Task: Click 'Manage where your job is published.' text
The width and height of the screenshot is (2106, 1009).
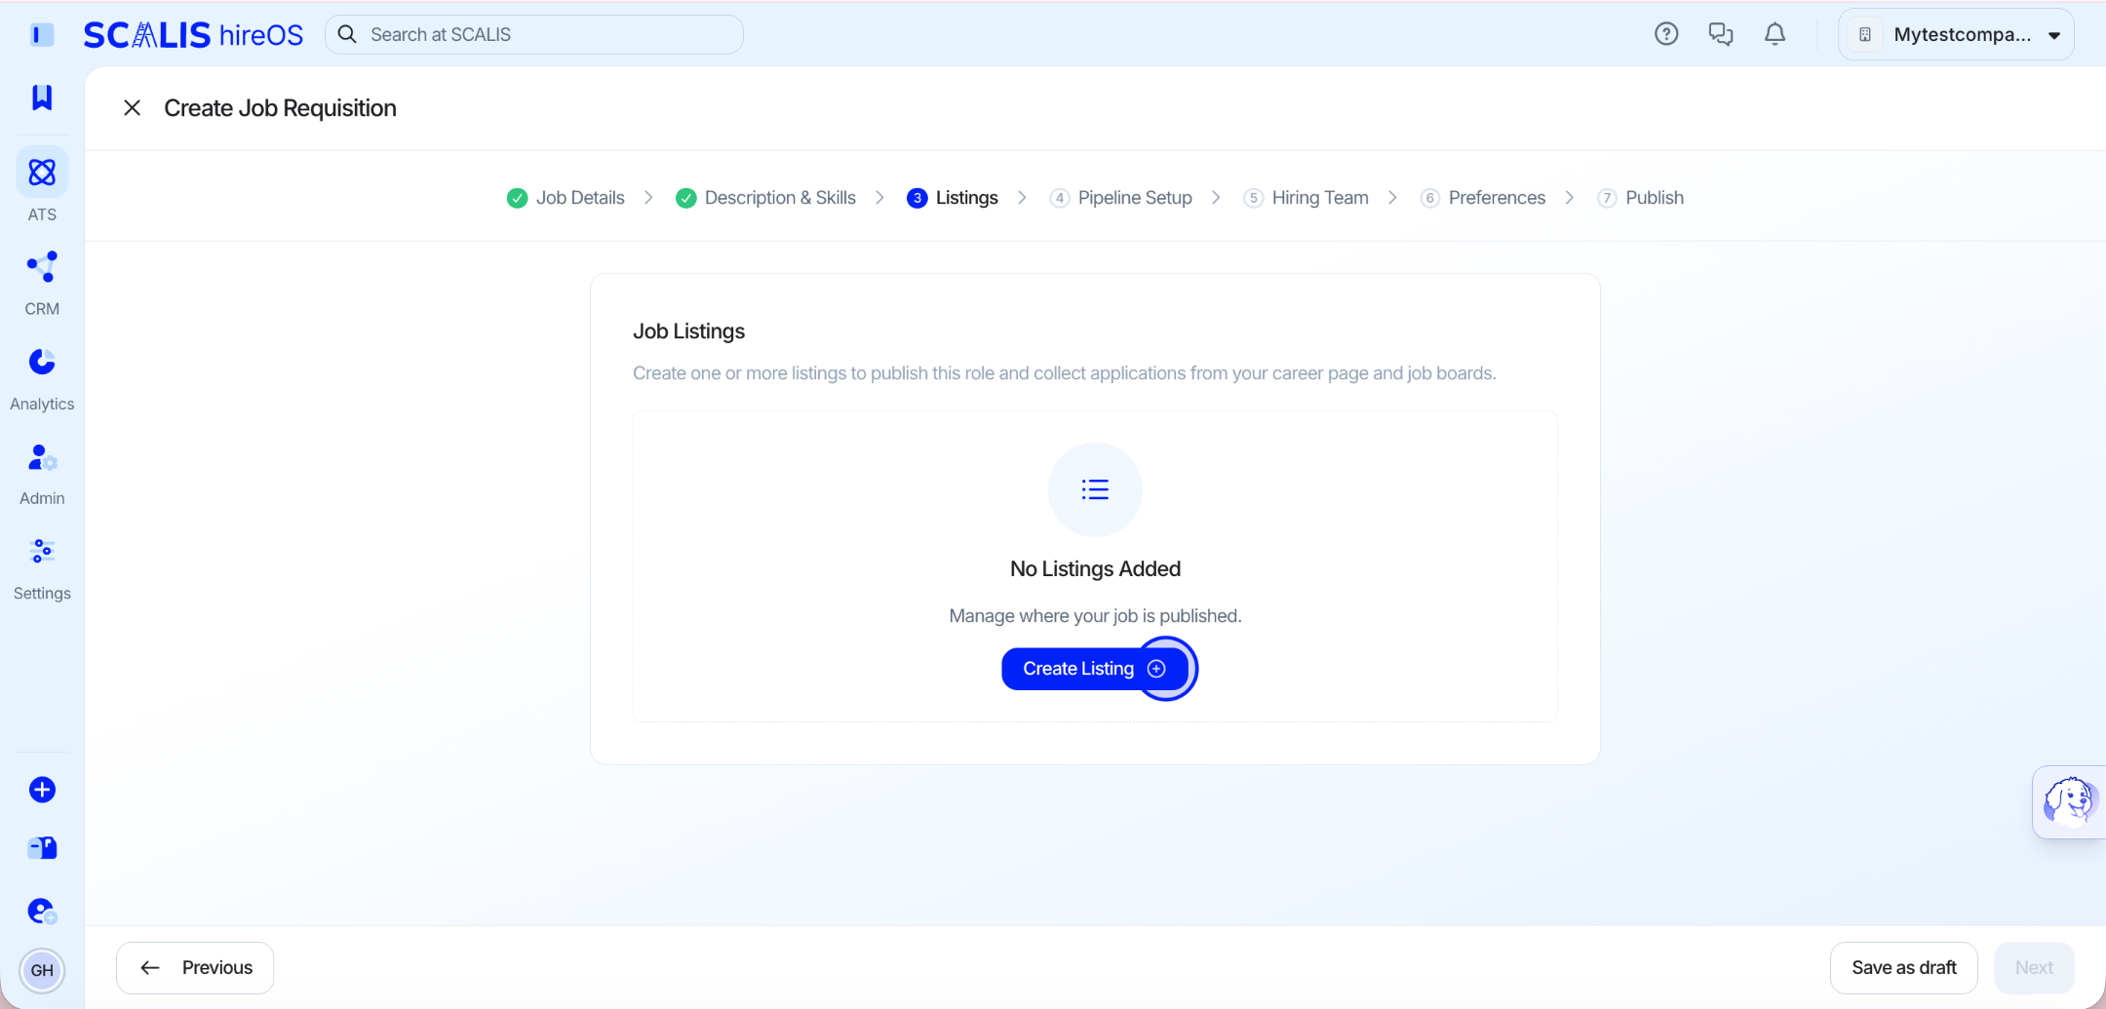Action: coord(1095,616)
